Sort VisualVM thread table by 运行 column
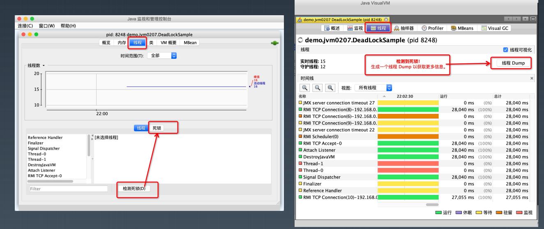The width and height of the screenshot is (544, 229). click(x=466, y=96)
